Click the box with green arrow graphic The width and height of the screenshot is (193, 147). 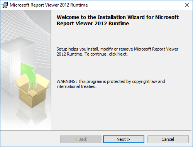tap(32, 85)
